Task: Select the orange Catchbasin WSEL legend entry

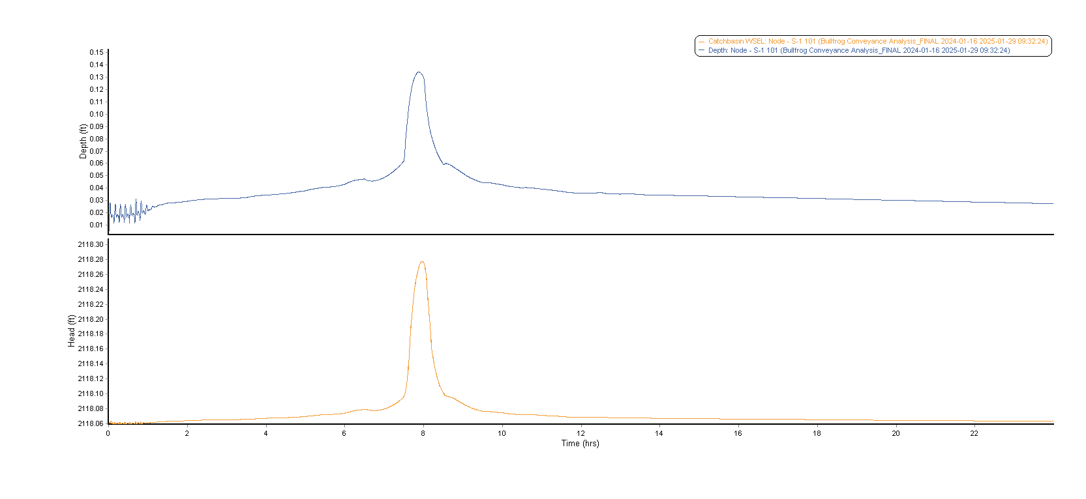Action: pyautogui.click(x=873, y=41)
